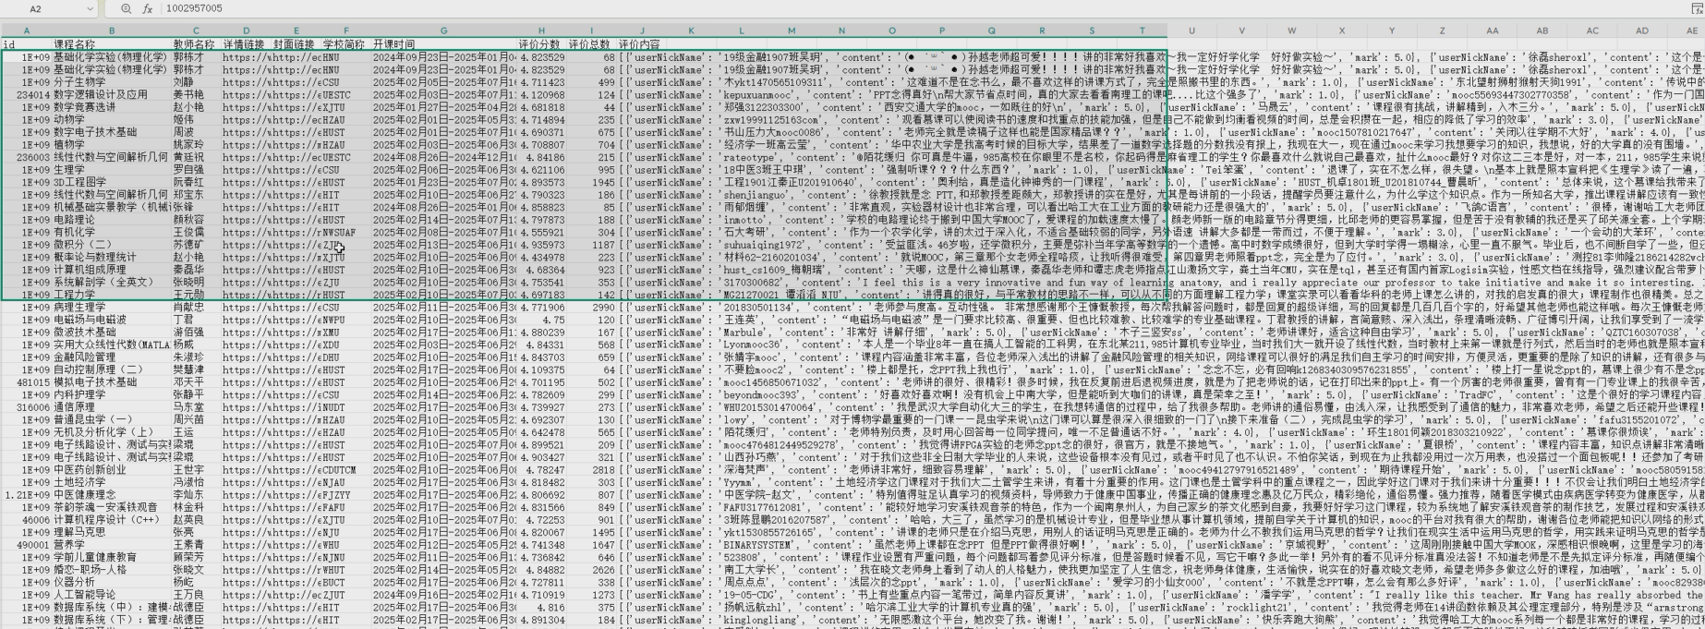The image size is (1705, 629).
Task: Select column A header
Action: (x=27, y=30)
